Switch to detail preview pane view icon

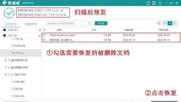(x=175, y=23)
